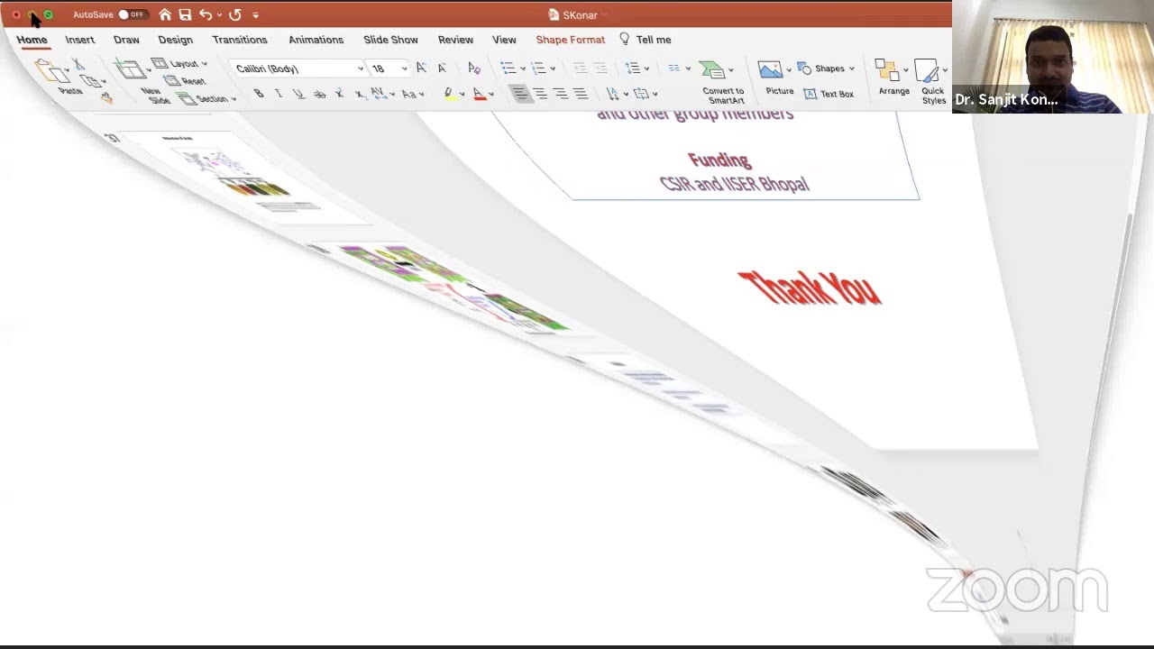Open the View tab
Image resolution: width=1154 pixels, height=649 pixels.
pos(504,40)
